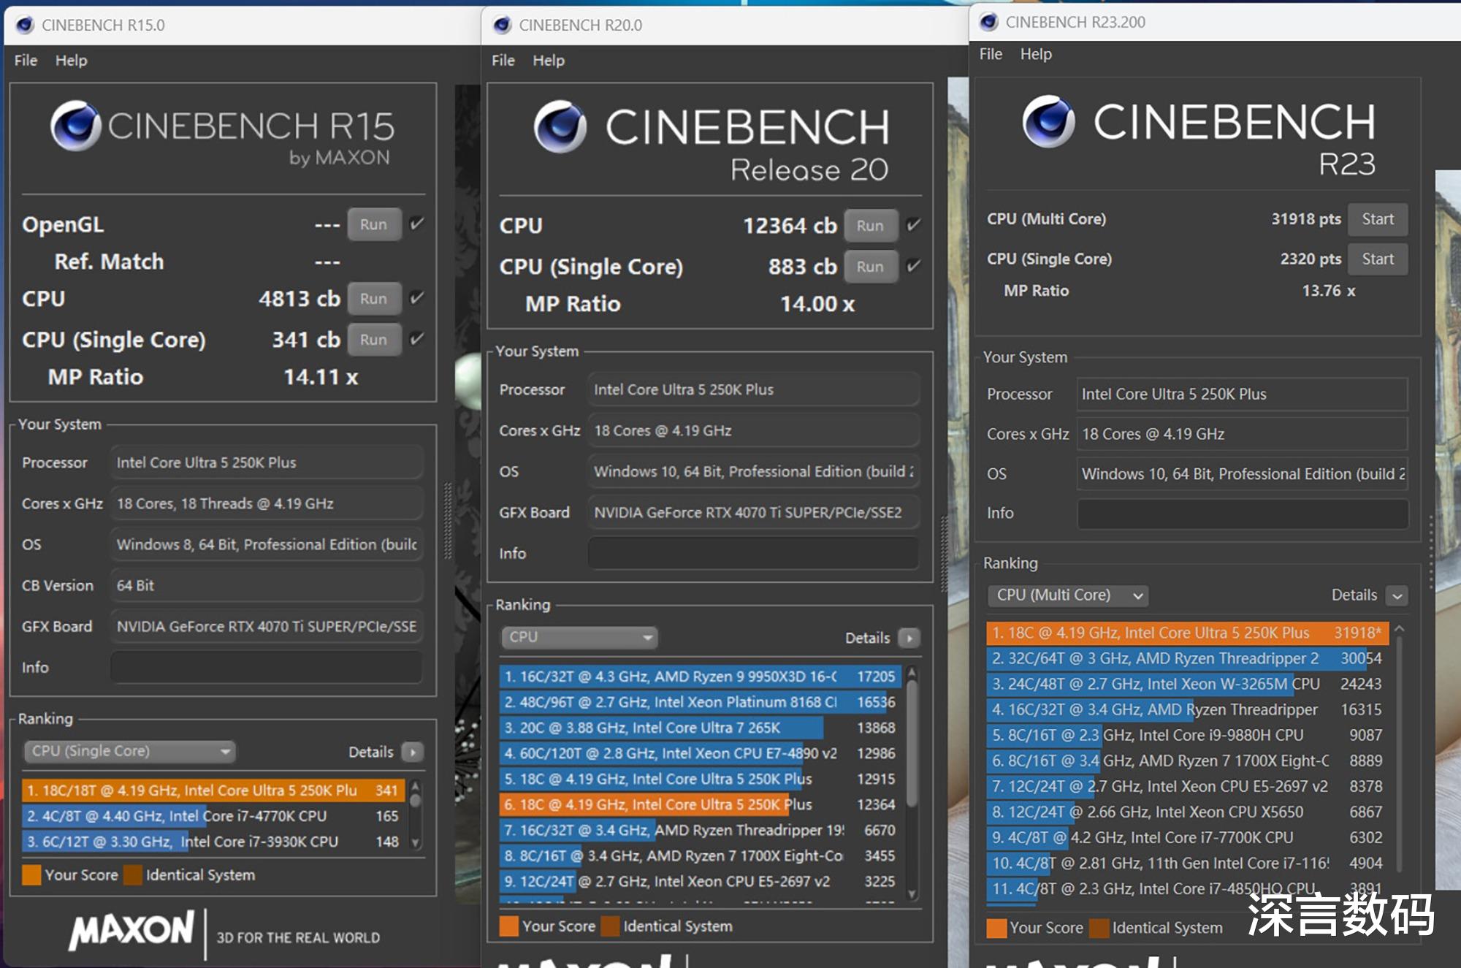1461x968 pixels.
Task: Click the Cinebench R23.200 title bar icon
Action: click(x=988, y=22)
